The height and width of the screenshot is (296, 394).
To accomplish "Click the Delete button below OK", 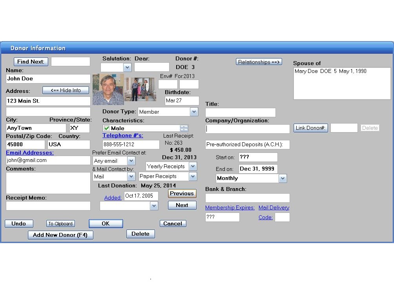I will click(140, 234).
